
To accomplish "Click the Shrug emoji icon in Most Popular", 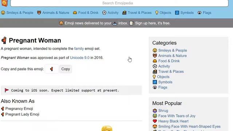I will 155,111.
